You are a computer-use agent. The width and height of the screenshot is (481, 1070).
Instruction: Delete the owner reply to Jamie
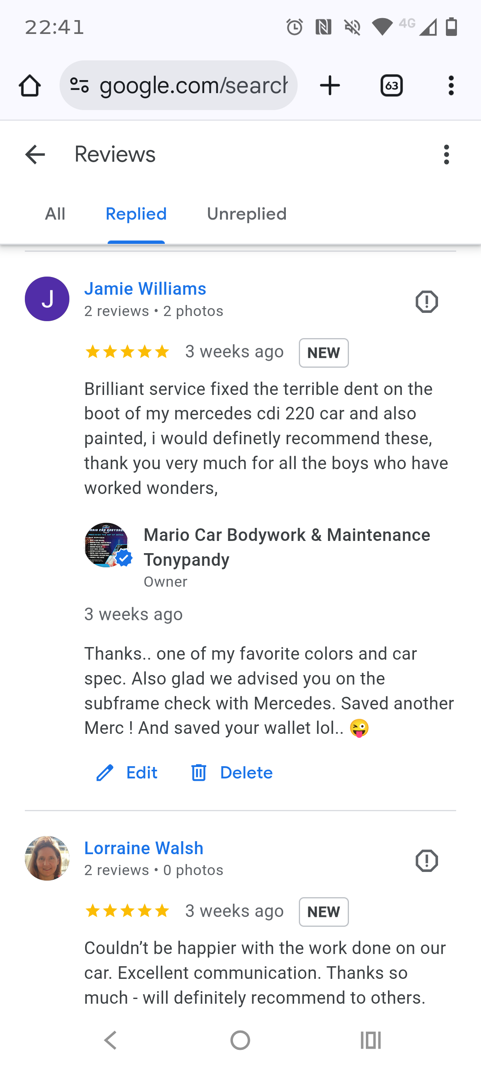[x=231, y=773]
